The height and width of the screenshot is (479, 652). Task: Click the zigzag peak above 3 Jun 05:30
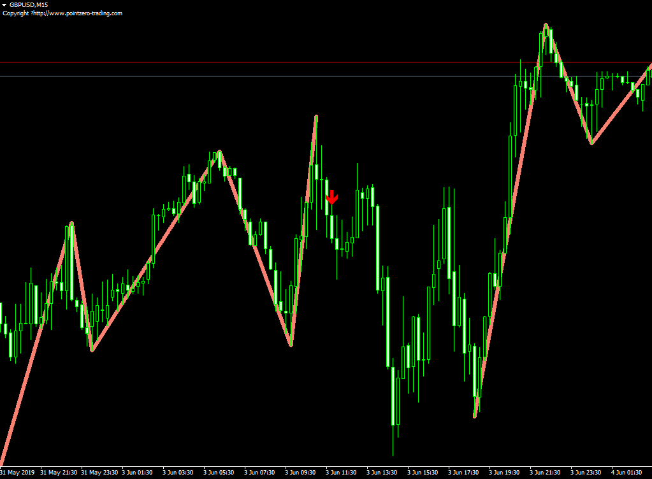219,152
